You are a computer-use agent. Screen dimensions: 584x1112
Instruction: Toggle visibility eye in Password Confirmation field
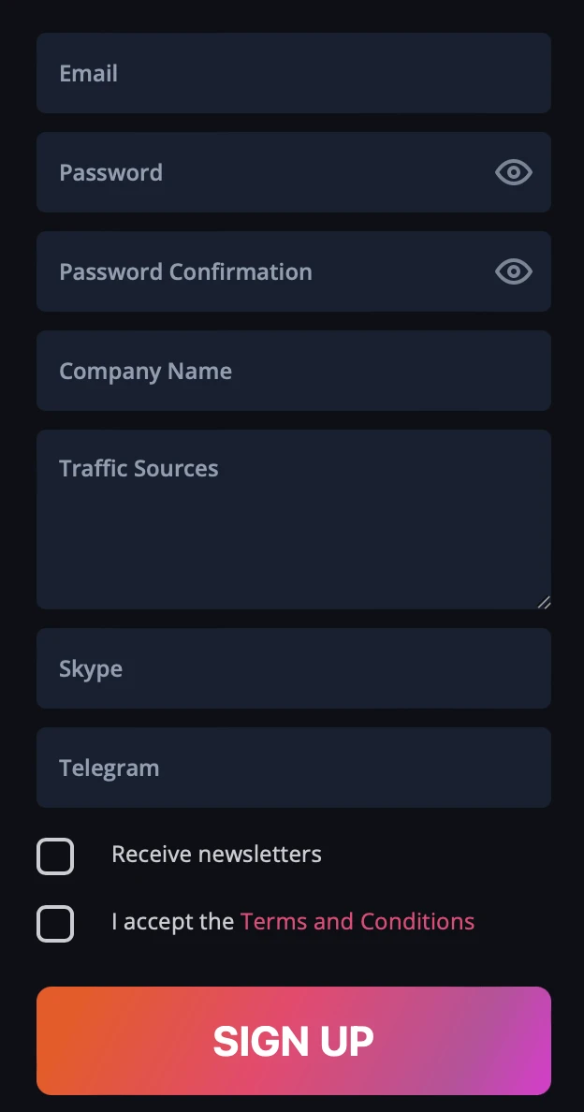point(514,271)
